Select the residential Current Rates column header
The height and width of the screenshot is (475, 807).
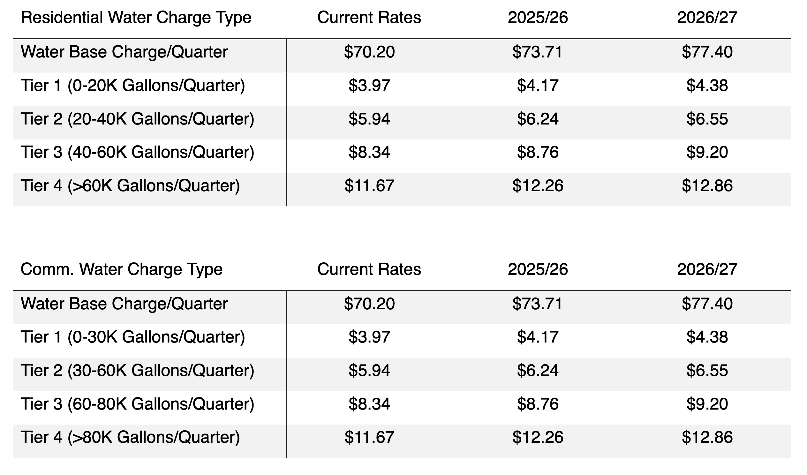point(369,17)
